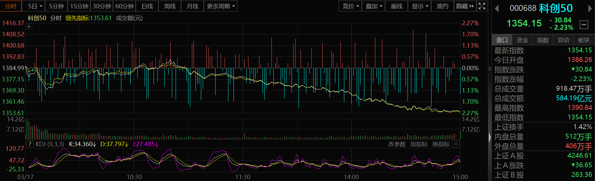The image size is (595, 181).
Task: Open the 5日 period dropdown
Action: [35, 6]
